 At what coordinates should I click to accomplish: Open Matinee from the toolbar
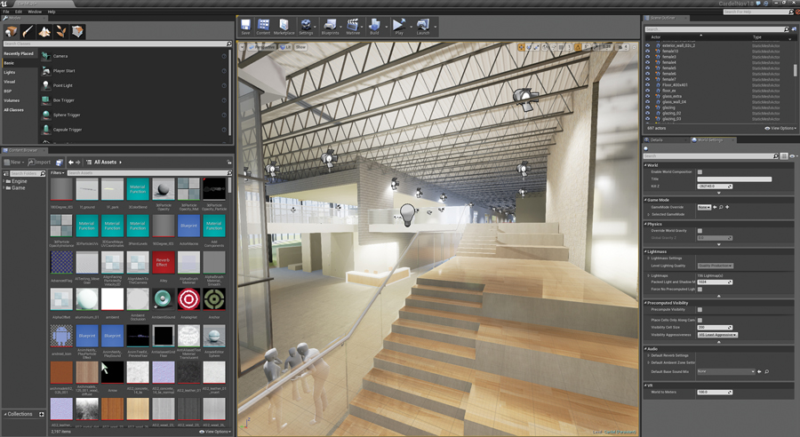[353, 27]
